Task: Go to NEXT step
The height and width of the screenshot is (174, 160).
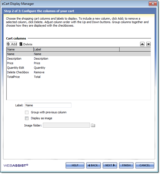Action: (x=110, y=165)
